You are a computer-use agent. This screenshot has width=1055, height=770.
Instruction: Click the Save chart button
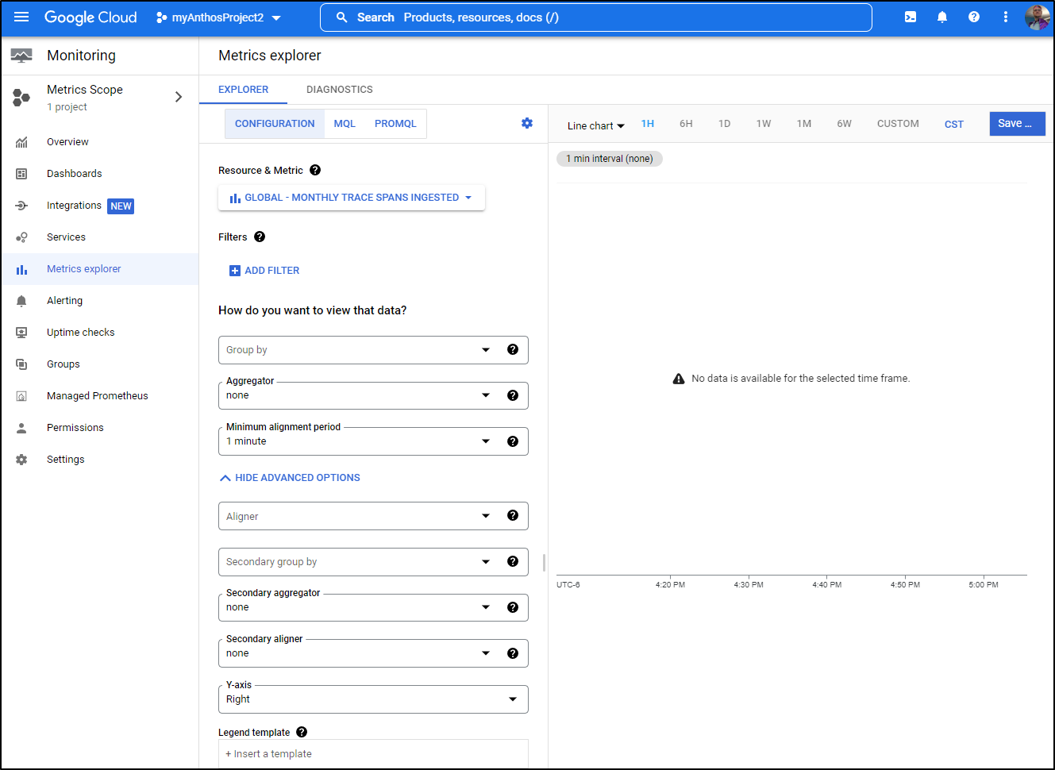1017,124
